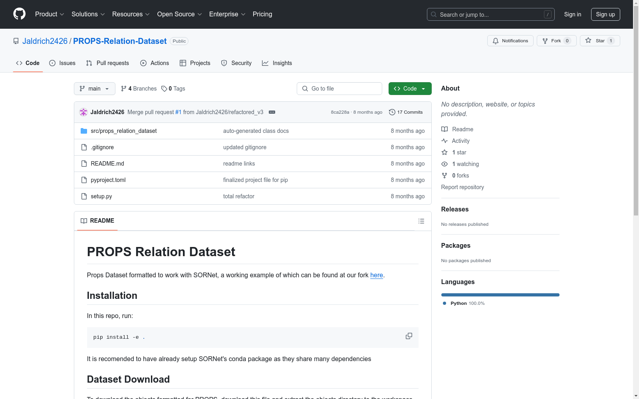Click the setup.py file icon
639x399 pixels.
tap(84, 196)
